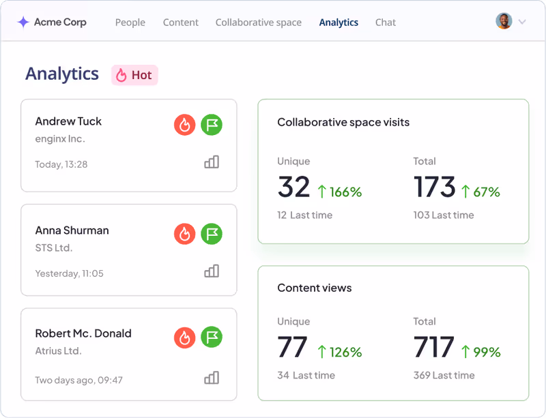Click the green flag on Robert Mc. Donald's card

pos(212,337)
